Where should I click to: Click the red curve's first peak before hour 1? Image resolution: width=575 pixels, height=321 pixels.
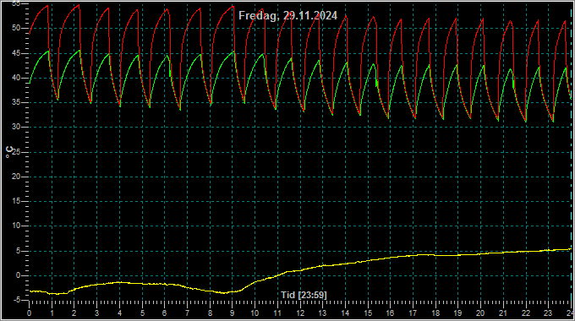[x=47, y=6]
